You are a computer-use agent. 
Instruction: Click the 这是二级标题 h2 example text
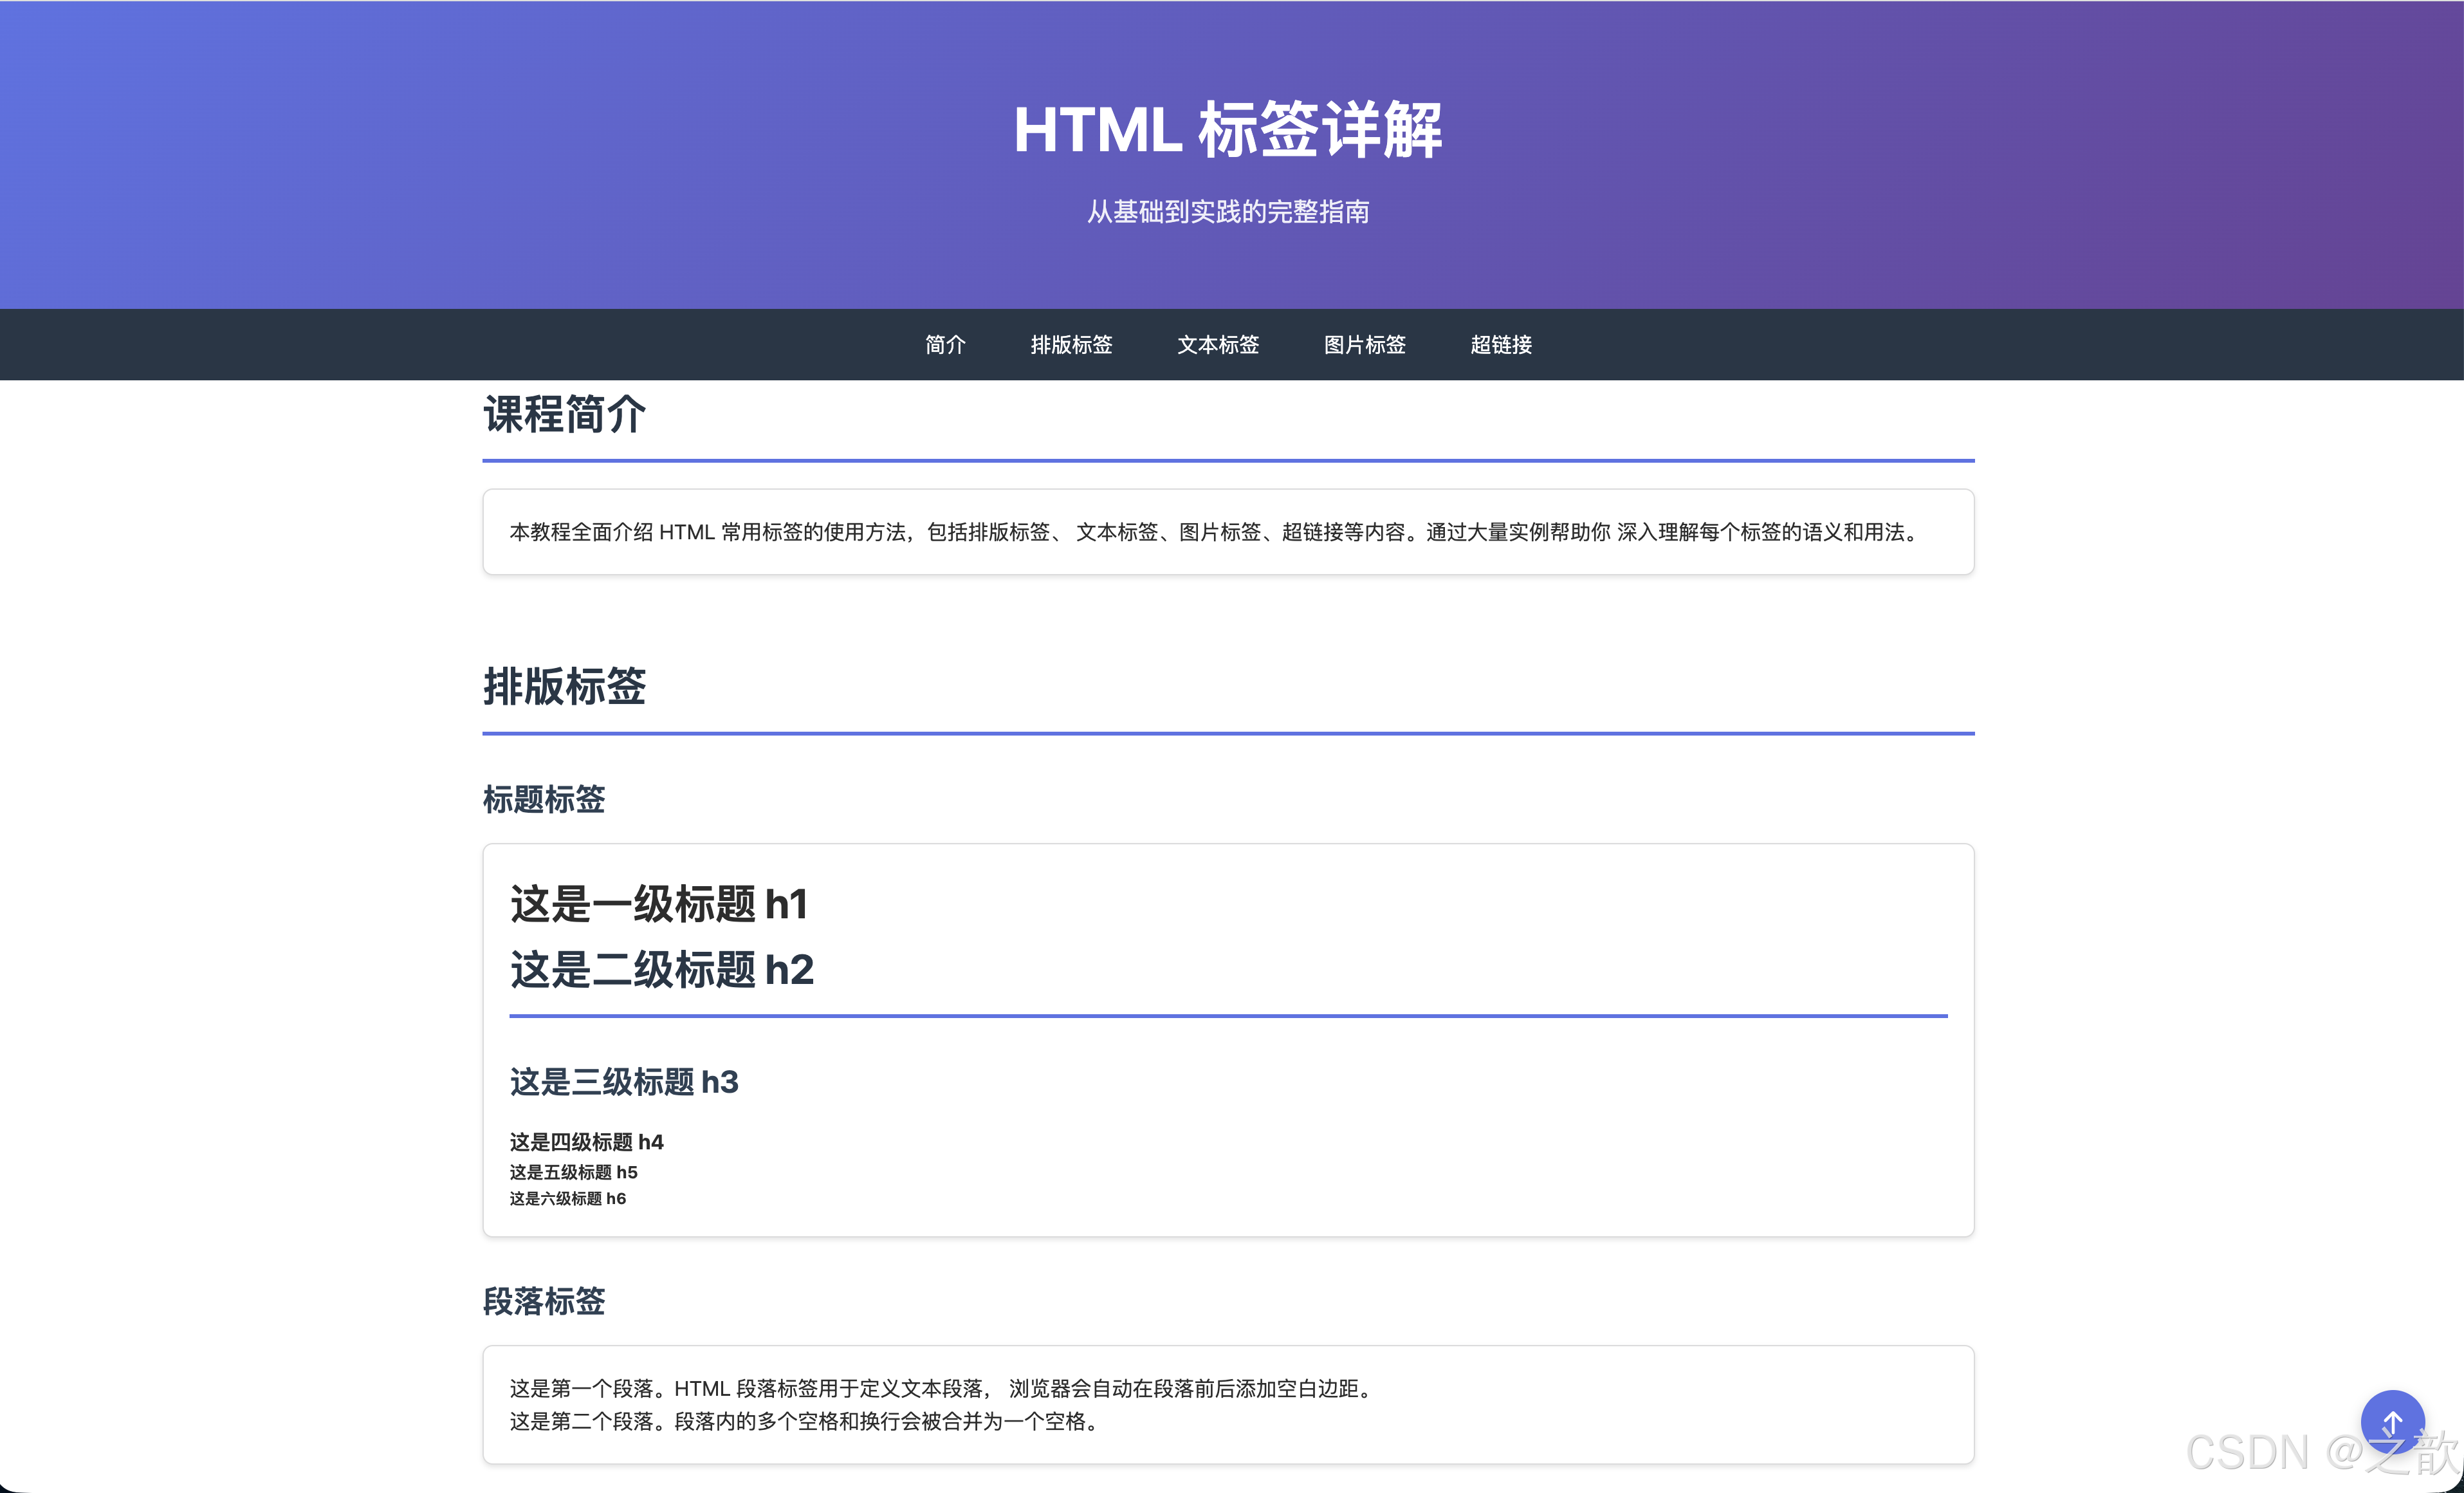point(662,970)
